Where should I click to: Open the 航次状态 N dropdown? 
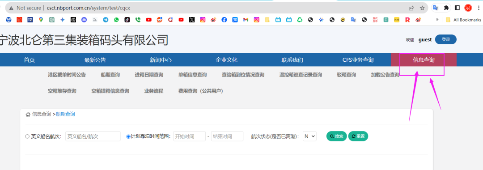coord(309,136)
